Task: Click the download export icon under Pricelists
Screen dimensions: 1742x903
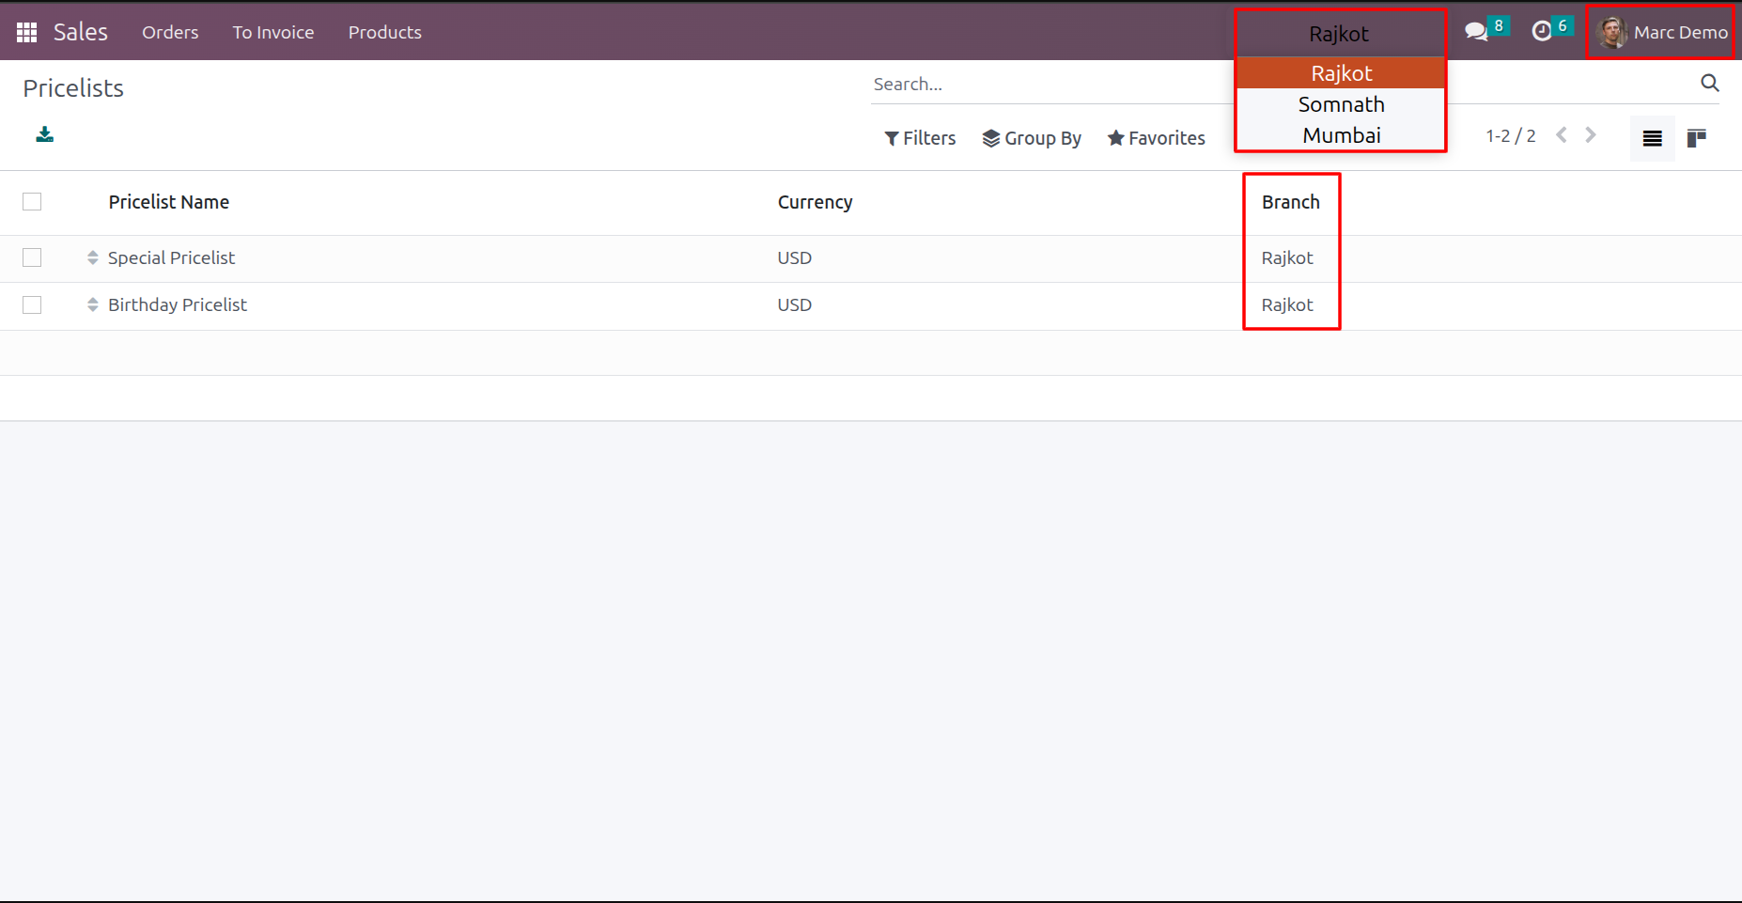Action: pyautogui.click(x=44, y=134)
